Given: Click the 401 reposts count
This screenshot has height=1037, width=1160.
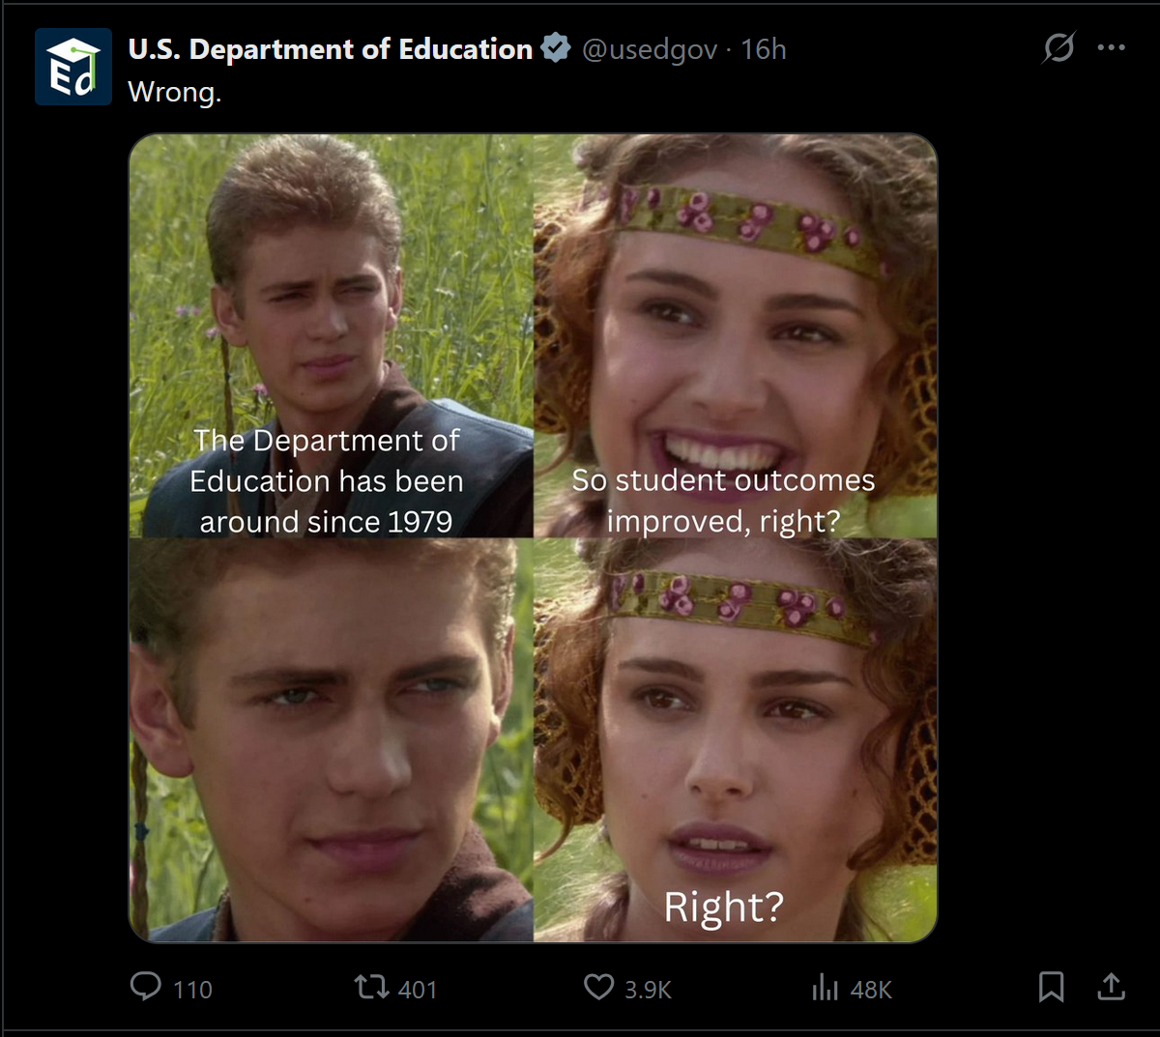Looking at the screenshot, I should (418, 990).
